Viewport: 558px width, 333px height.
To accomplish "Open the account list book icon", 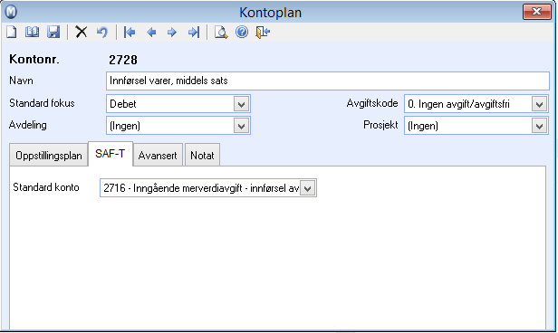I will pos(33,33).
